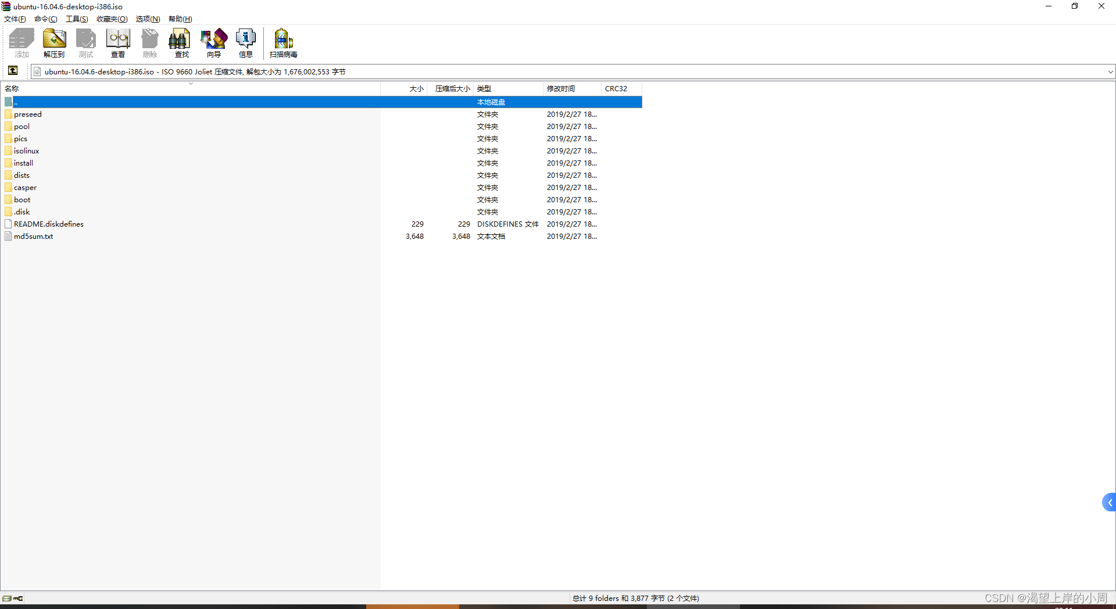Select the md5sum.txt file icon
Image resolution: width=1116 pixels, height=609 pixels.
pyautogui.click(x=8, y=236)
